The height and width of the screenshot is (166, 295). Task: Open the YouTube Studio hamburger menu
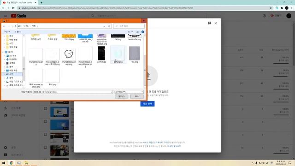click(6, 16)
